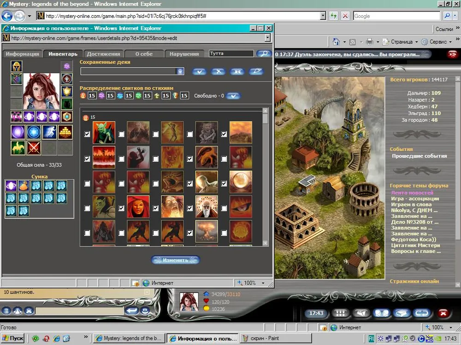Viewport: 461px width, 345px height.
Task: Click the Изменить button
Action: pyautogui.click(x=175, y=260)
